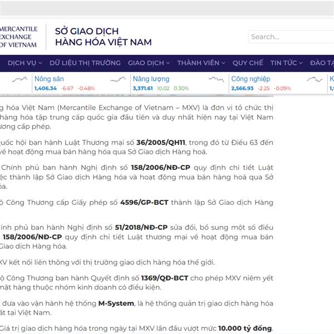334x334 pixels.
Task: Open the Năng lượng index link
Action: point(151,79)
